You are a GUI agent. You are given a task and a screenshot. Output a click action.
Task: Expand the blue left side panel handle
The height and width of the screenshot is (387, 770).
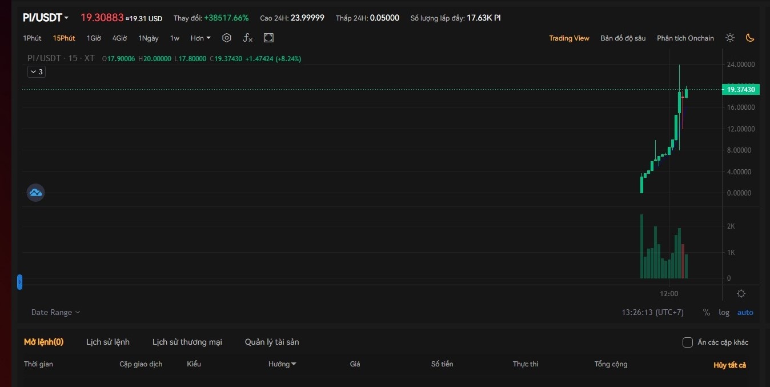click(x=19, y=282)
